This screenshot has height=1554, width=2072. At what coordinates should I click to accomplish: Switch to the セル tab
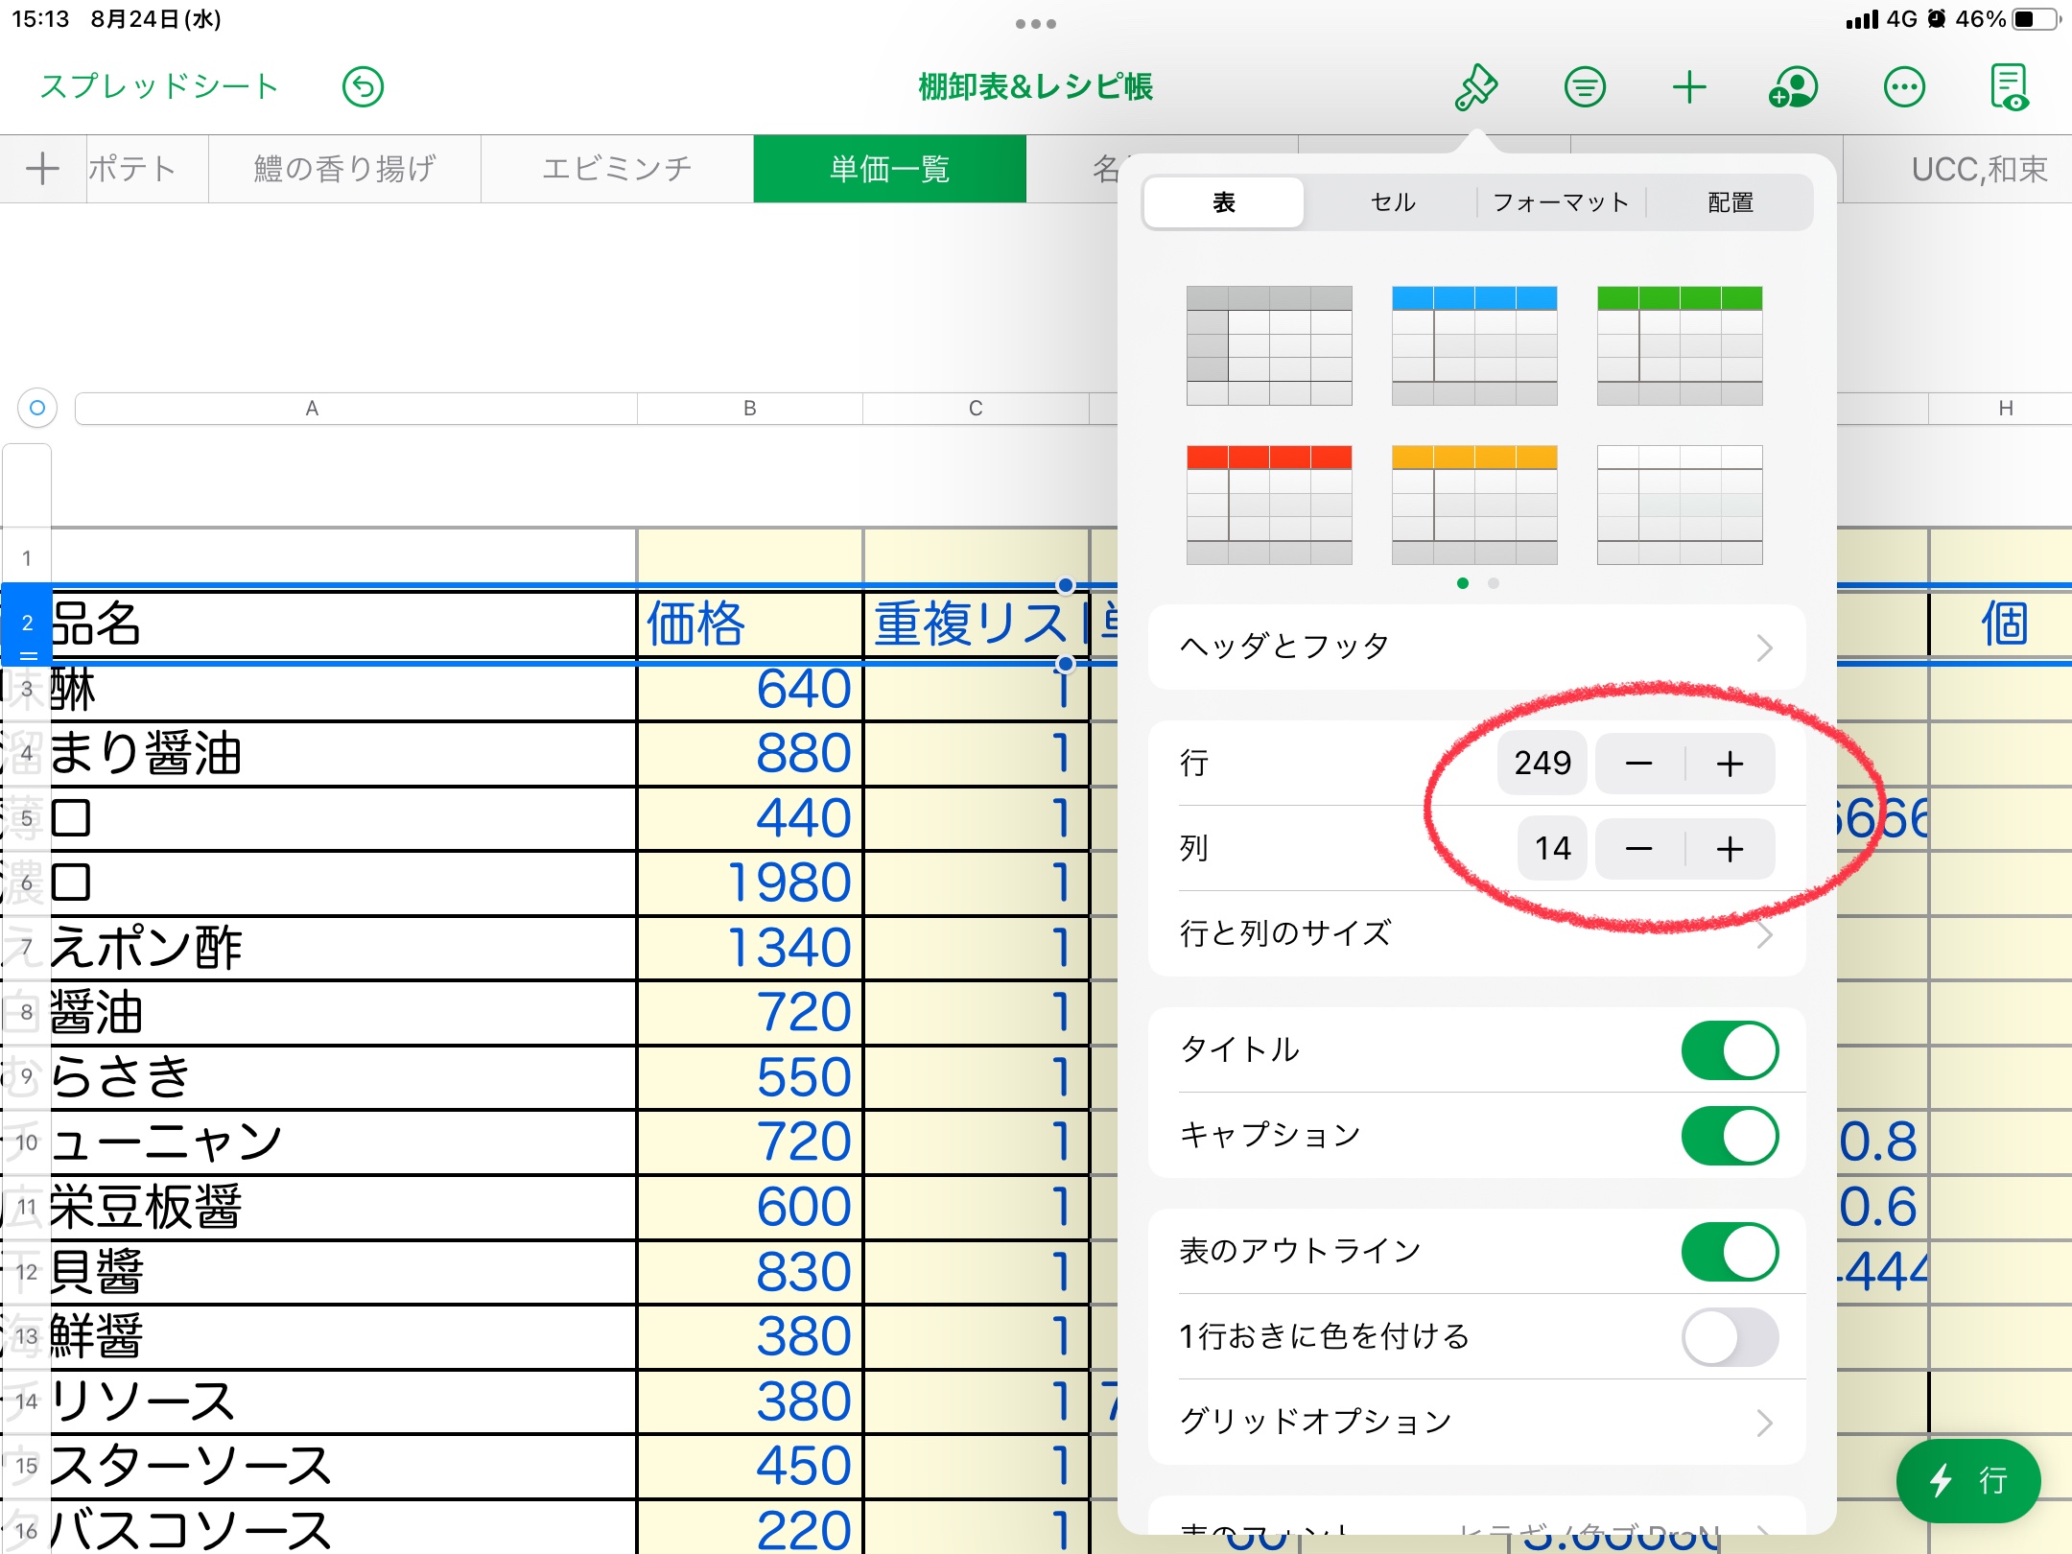1393,202
